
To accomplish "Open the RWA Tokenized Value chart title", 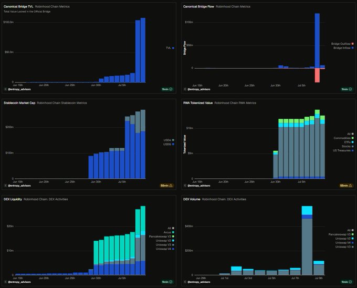I will (x=198, y=103).
